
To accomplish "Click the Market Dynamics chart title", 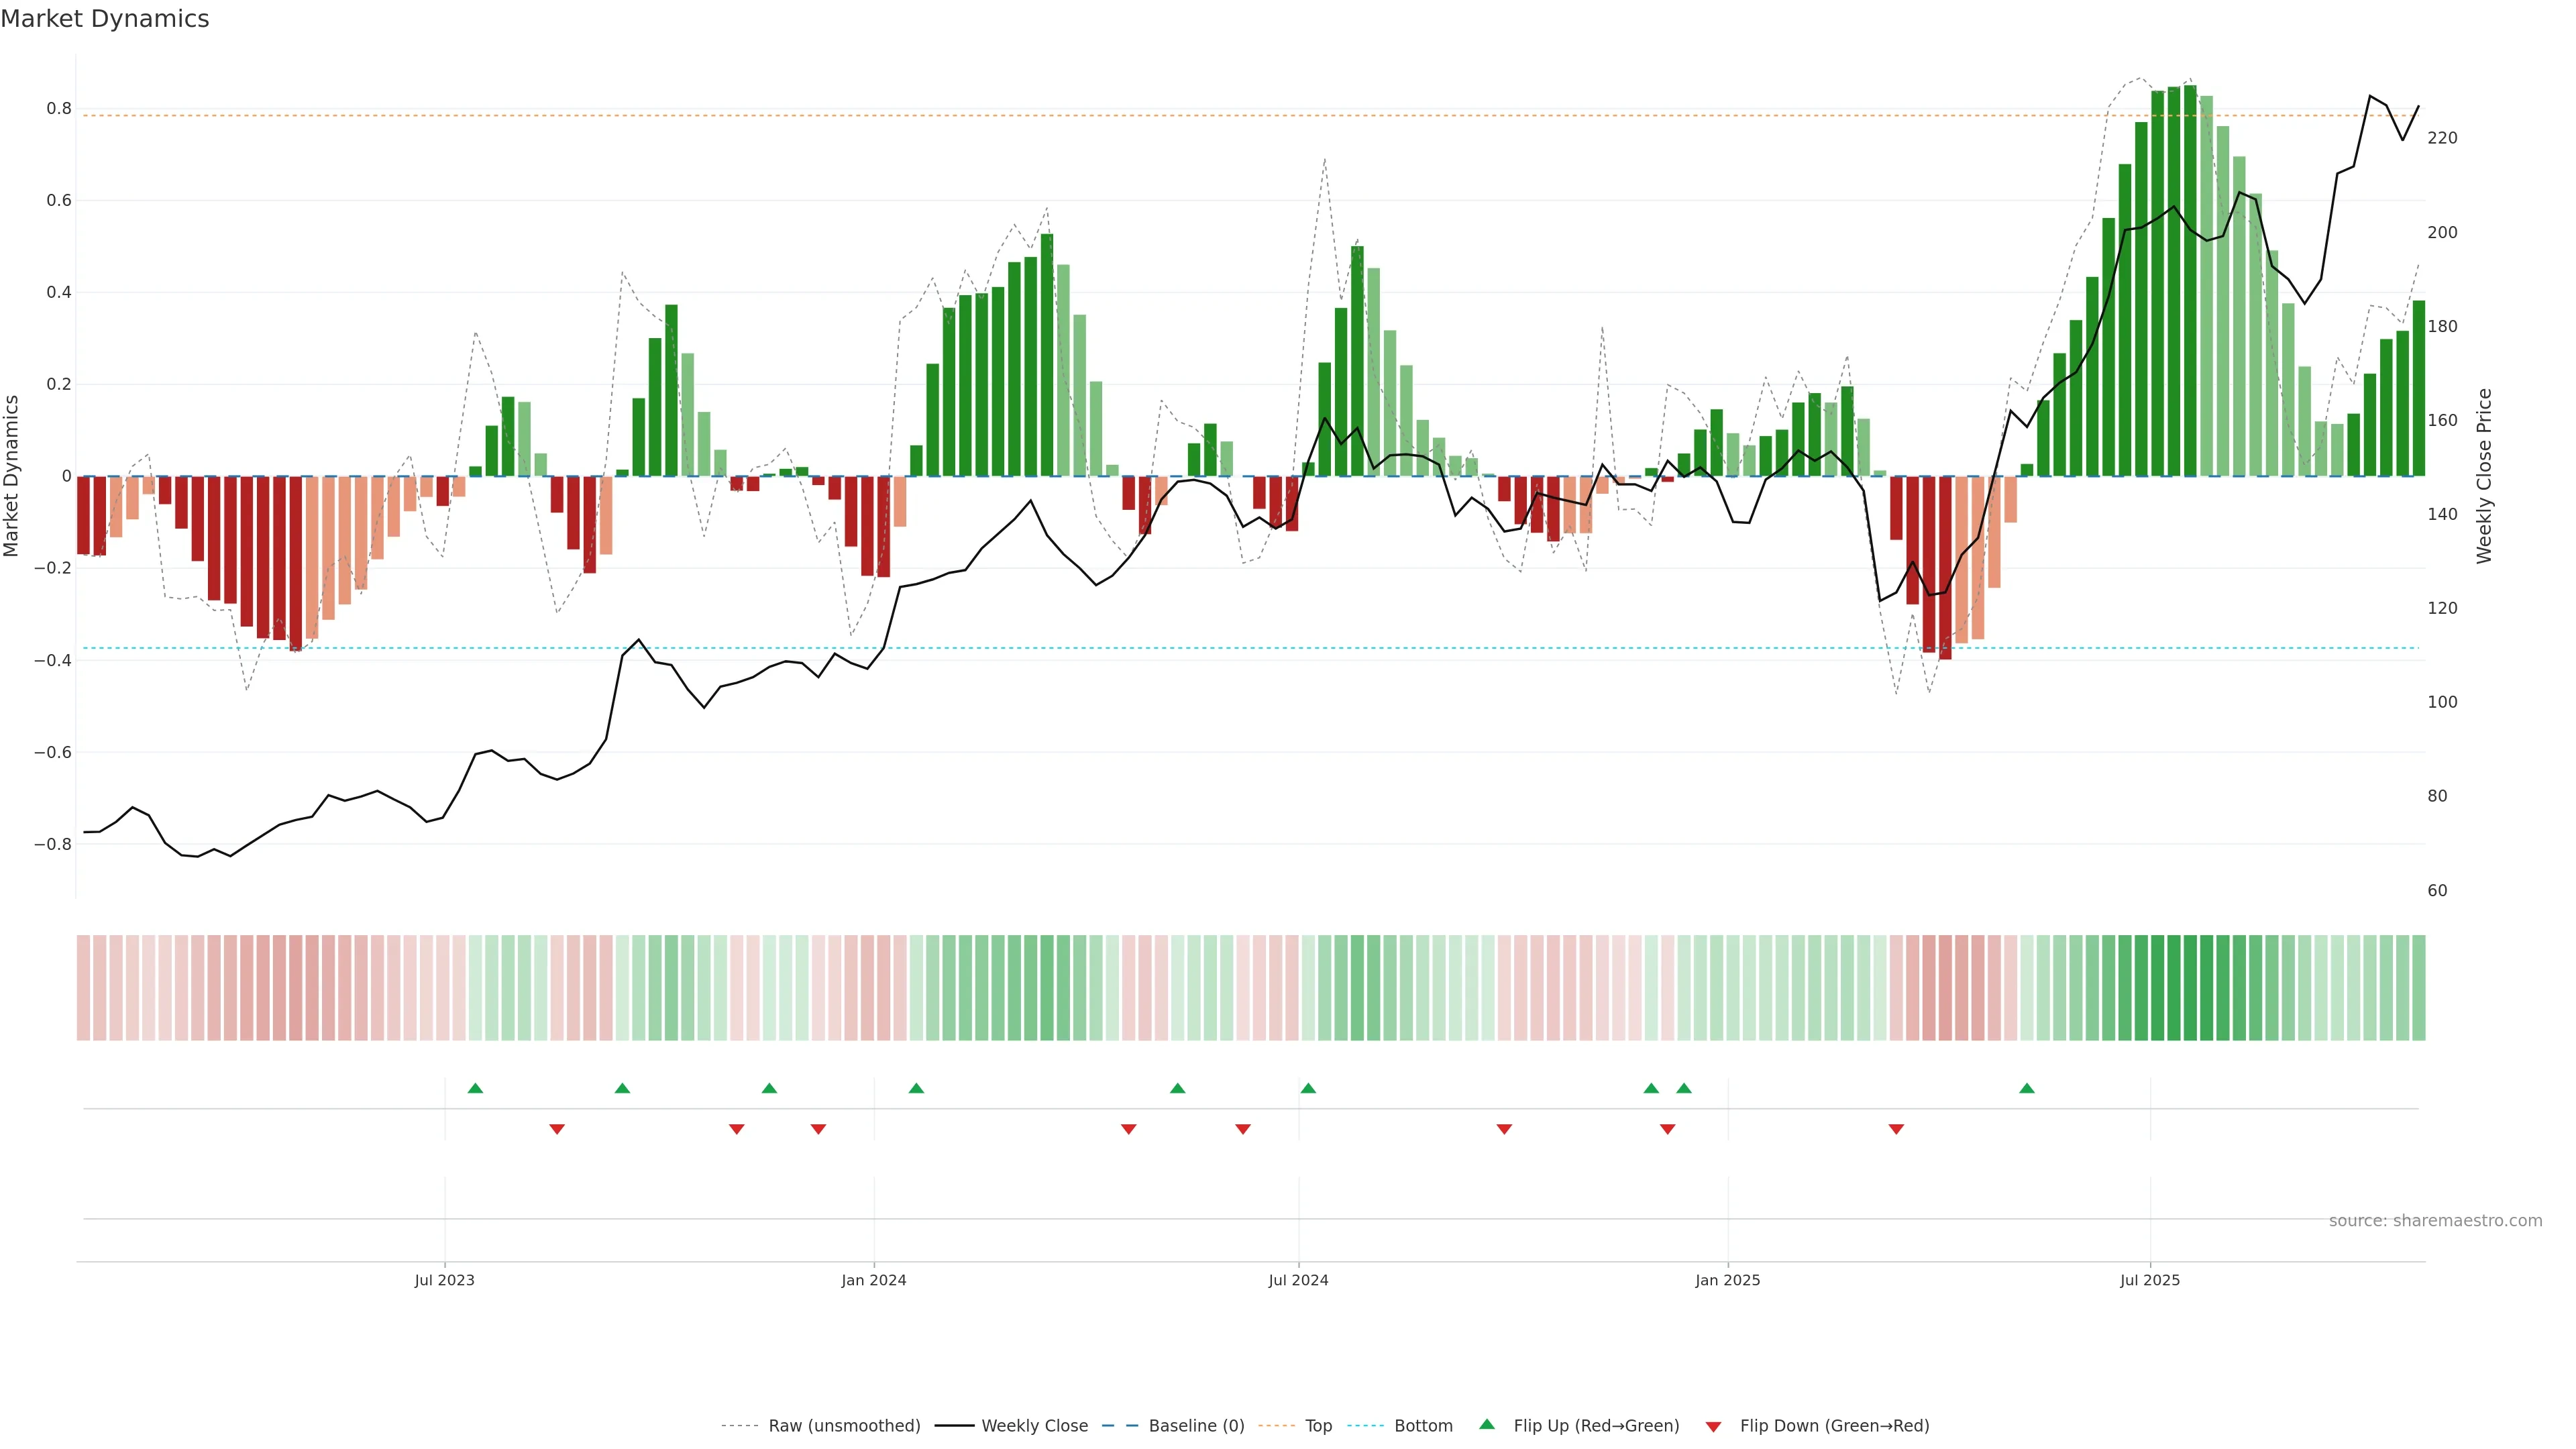I will point(105,19).
